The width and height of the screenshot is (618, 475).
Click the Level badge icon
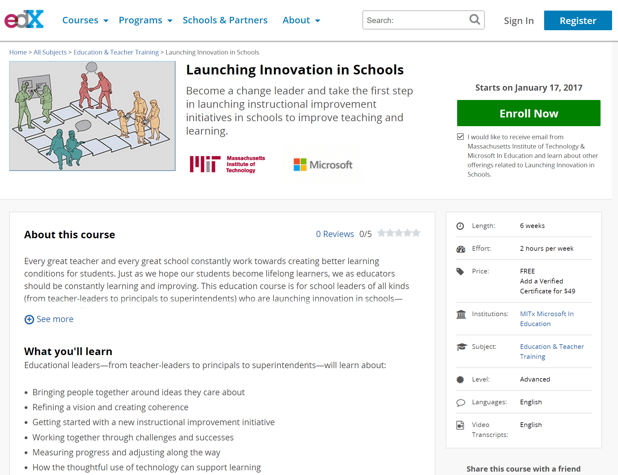pyautogui.click(x=460, y=379)
